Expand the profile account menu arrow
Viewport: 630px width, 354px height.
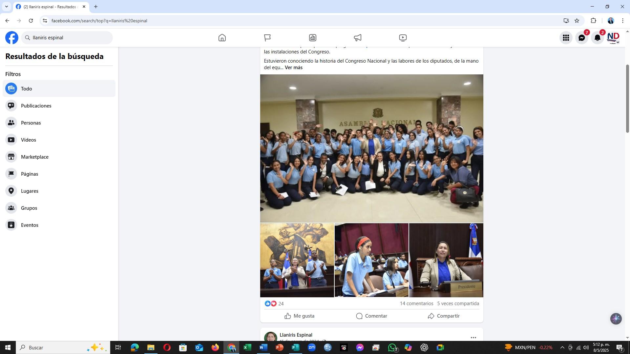618,42
